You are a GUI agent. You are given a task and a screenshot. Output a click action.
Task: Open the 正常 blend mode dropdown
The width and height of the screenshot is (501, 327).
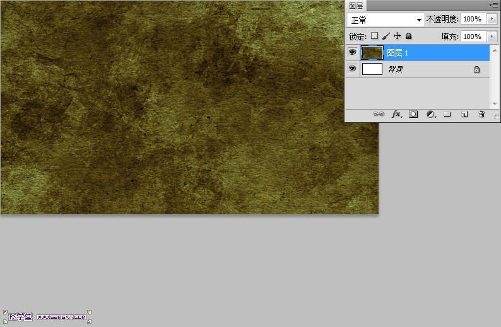pos(386,20)
